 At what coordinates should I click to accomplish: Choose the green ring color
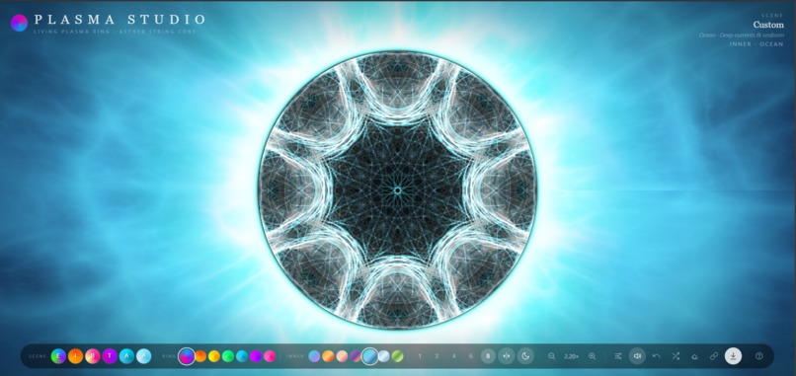pos(228,356)
